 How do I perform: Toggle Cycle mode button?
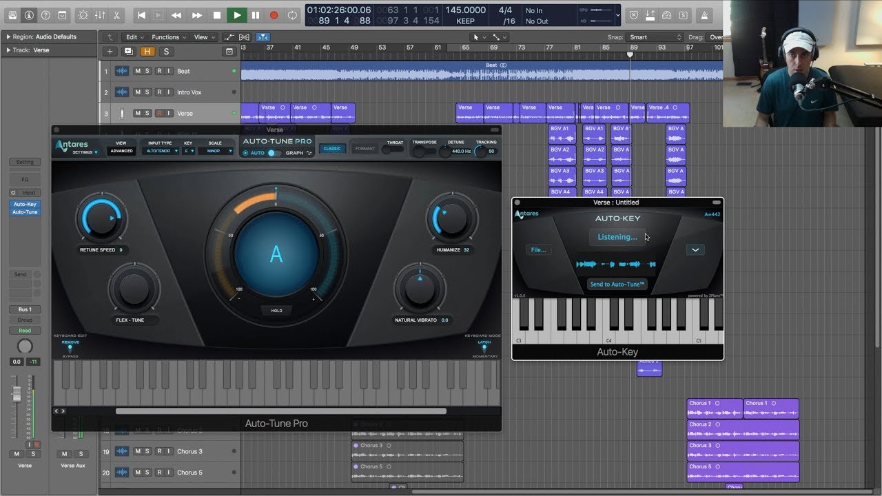(x=293, y=14)
